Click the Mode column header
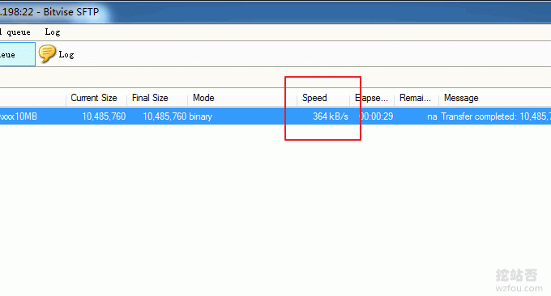Screen dimensions: 551x296 203,98
